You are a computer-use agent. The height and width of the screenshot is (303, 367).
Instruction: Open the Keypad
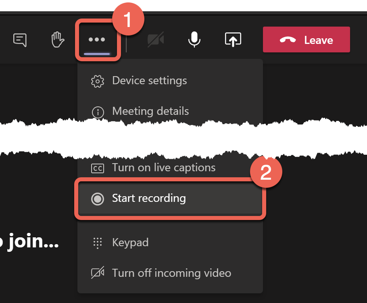pyautogui.click(x=170, y=243)
